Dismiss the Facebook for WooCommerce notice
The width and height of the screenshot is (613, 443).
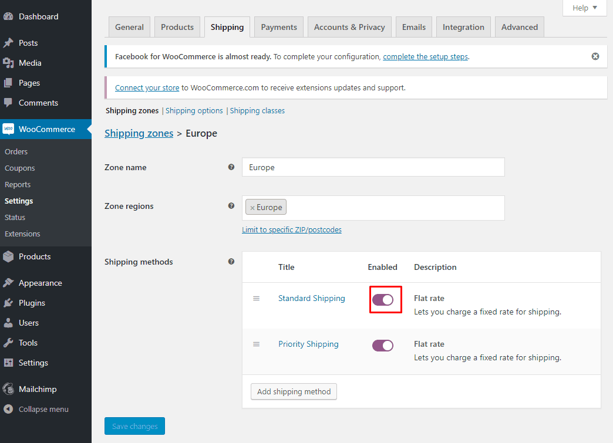click(595, 56)
